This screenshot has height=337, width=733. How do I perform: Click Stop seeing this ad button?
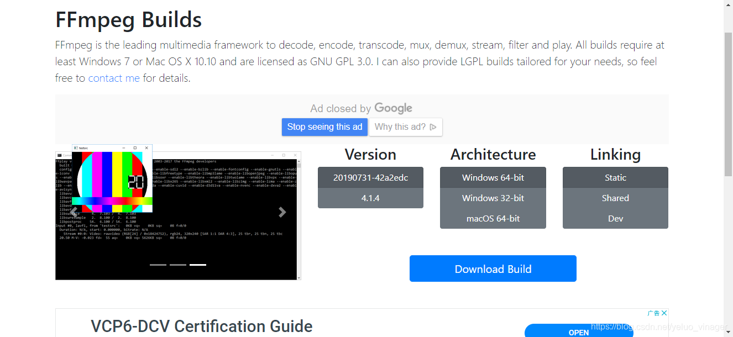324,127
